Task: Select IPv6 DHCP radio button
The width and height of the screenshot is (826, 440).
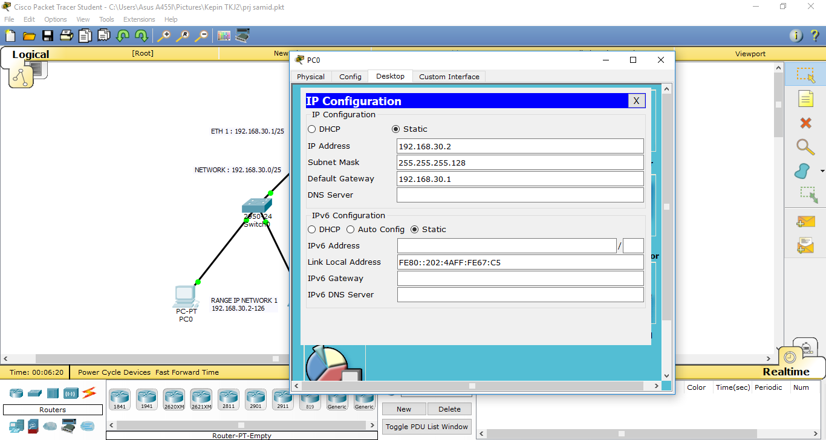Action: coord(312,229)
